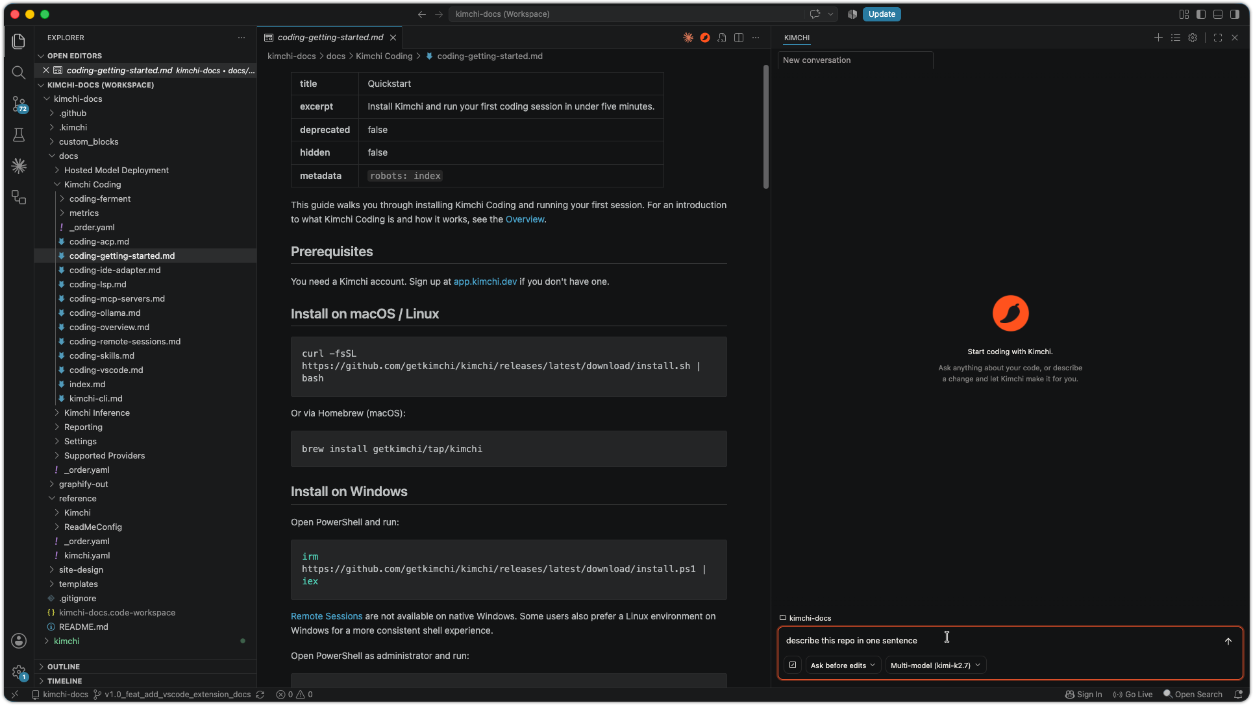This screenshot has height=705, width=1253.
Task: Open Explorer Views and More Actions ellipsis
Action: click(x=242, y=38)
